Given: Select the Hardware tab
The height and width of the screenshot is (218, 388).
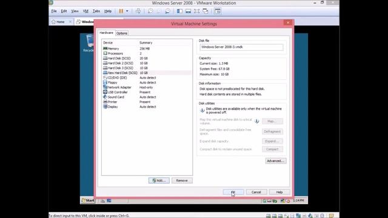Looking at the screenshot, I should 107,33.
